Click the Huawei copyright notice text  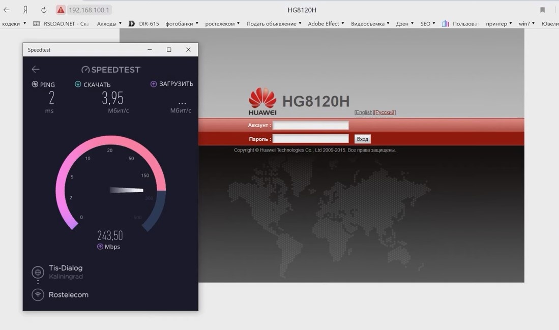click(x=315, y=150)
